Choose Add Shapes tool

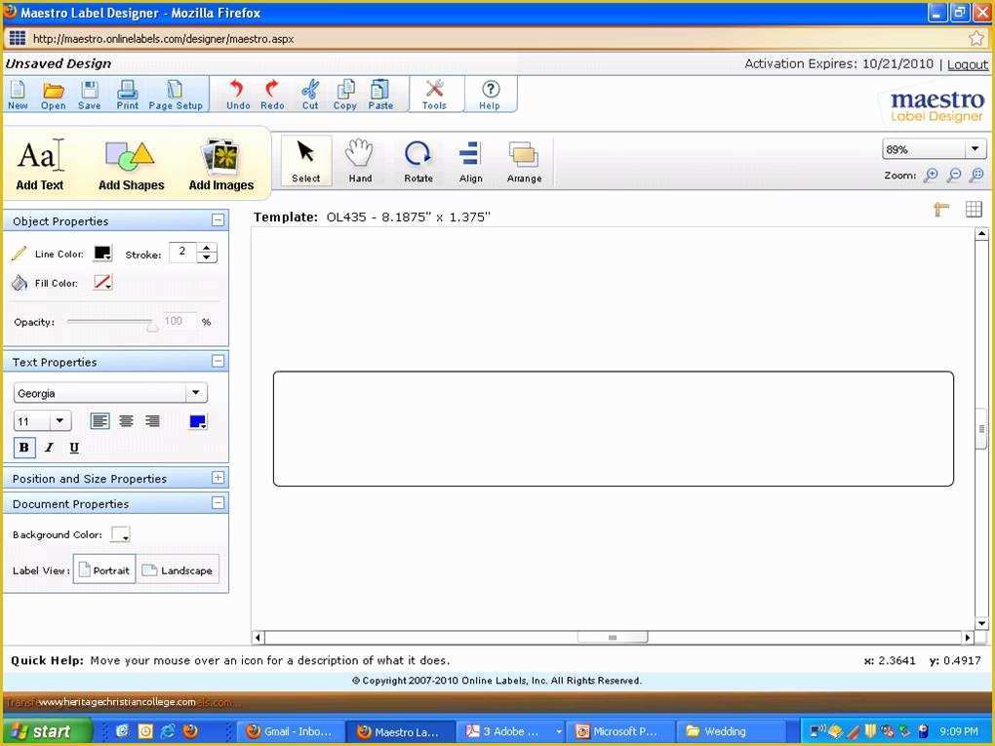pyautogui.click(x=132, y=164)
